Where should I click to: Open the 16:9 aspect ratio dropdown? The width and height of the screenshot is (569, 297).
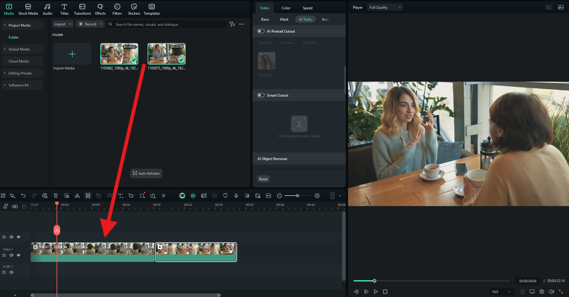coord(501,292)
